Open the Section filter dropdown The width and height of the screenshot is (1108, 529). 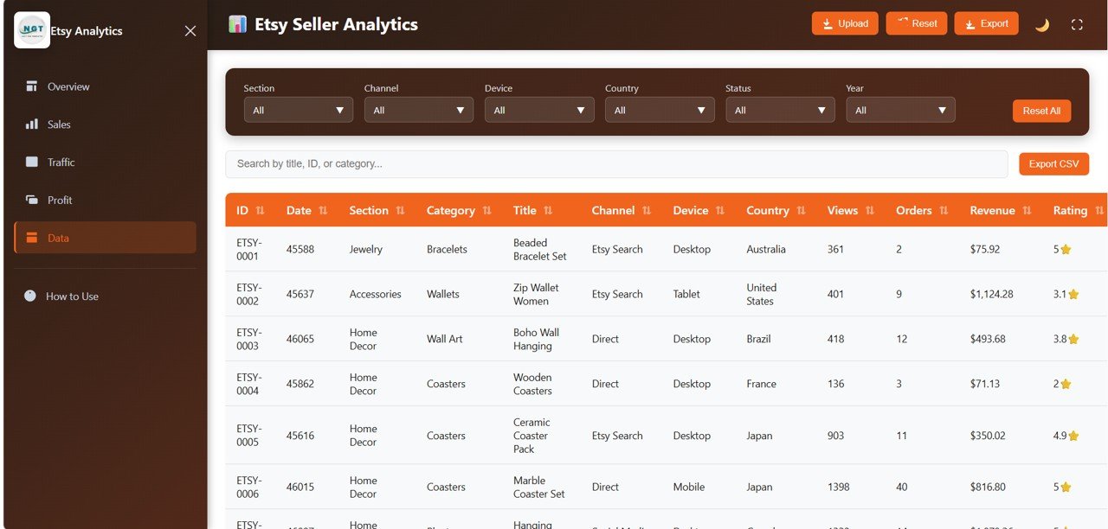tap(298, 110)
